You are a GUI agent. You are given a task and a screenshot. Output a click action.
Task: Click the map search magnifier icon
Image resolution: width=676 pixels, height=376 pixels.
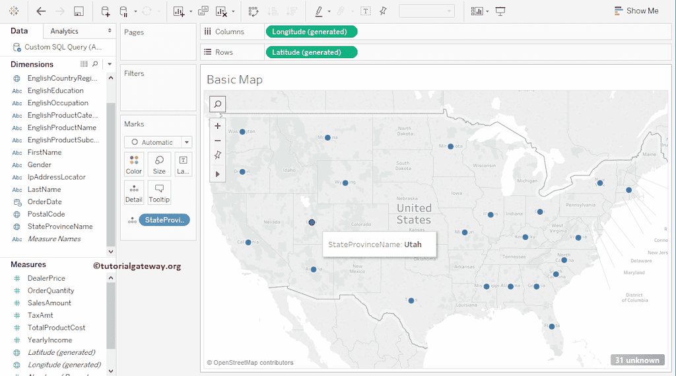[218, 104]
